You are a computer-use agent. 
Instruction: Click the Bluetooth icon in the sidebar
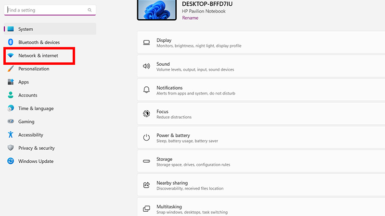(x=11, y=42)
